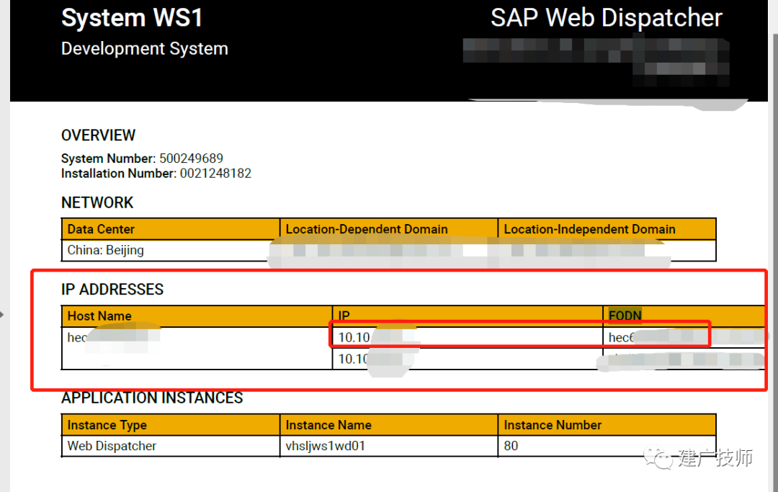
Task: Select the host name cell starting 'hec'
Action: tap(197, 348)
